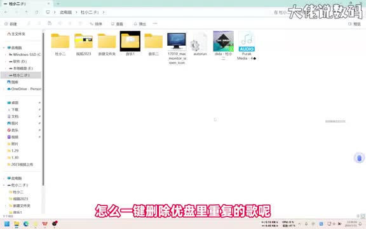The height and width of the screenshot is (229, 366).
Task: Open the 视频2023 folder in file view
Action: pyautogui.click(x=83, y=45)
